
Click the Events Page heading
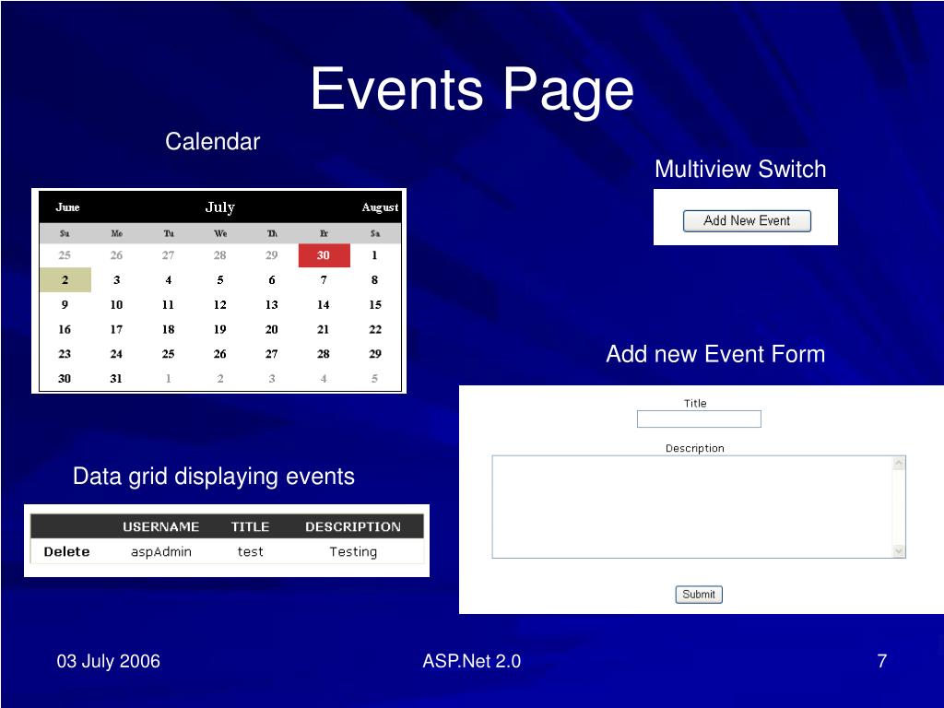click(472, 89)
